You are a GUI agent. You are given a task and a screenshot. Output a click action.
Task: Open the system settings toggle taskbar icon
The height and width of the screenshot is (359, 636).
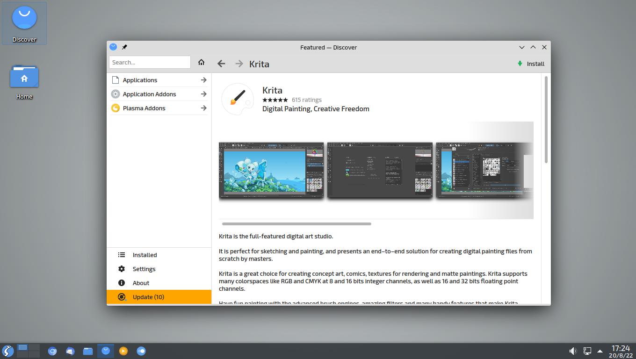[141, 351]
